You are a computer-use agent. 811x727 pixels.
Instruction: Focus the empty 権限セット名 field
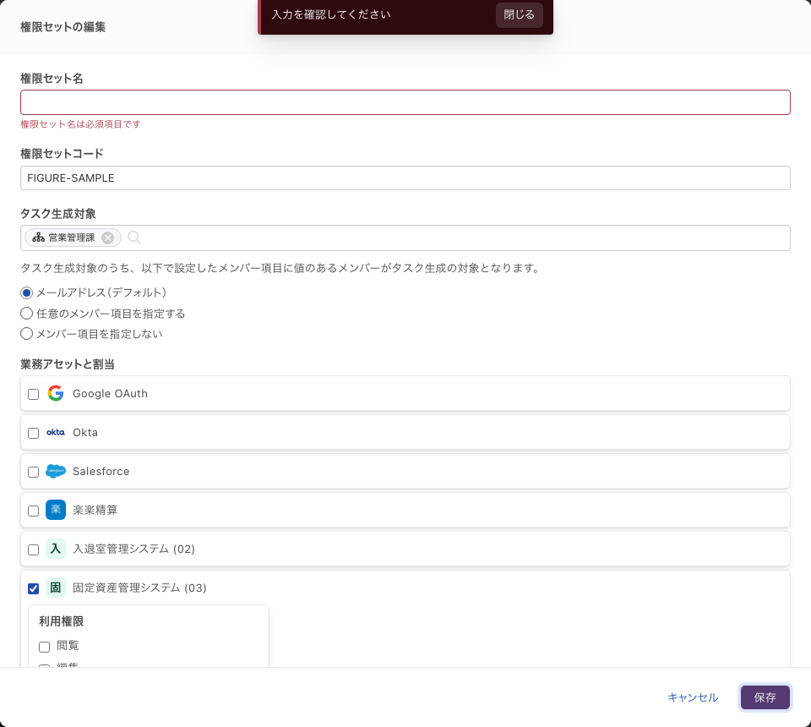[405, 102]
